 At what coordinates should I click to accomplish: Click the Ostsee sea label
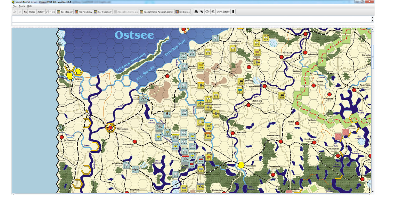(x=134, y=35)
